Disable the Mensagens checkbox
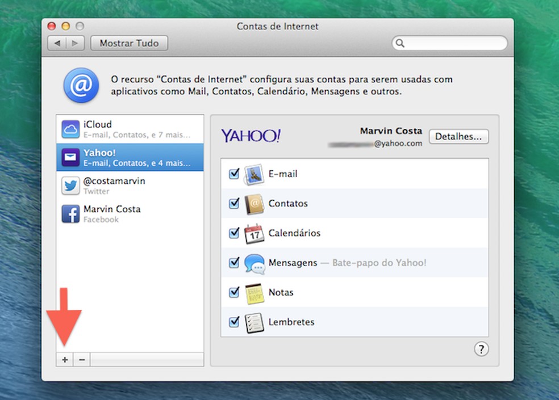This screenshot has height=400, width=559. point(233,262)
